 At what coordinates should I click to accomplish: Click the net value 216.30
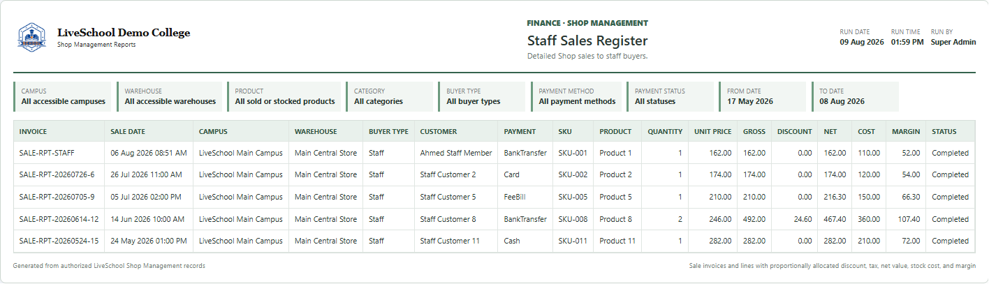coord(834,197)
